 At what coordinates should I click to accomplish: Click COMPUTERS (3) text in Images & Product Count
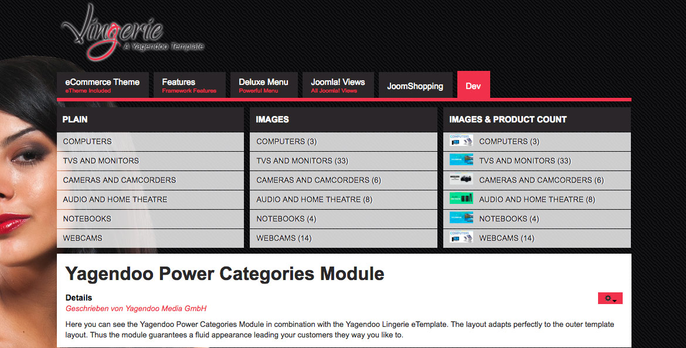click(x=510, y=142)
